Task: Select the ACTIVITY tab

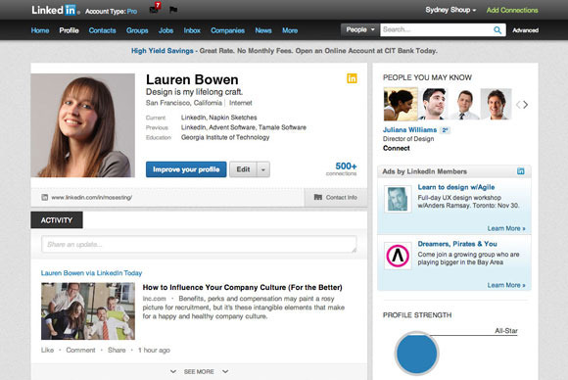Action: point(57,220)
